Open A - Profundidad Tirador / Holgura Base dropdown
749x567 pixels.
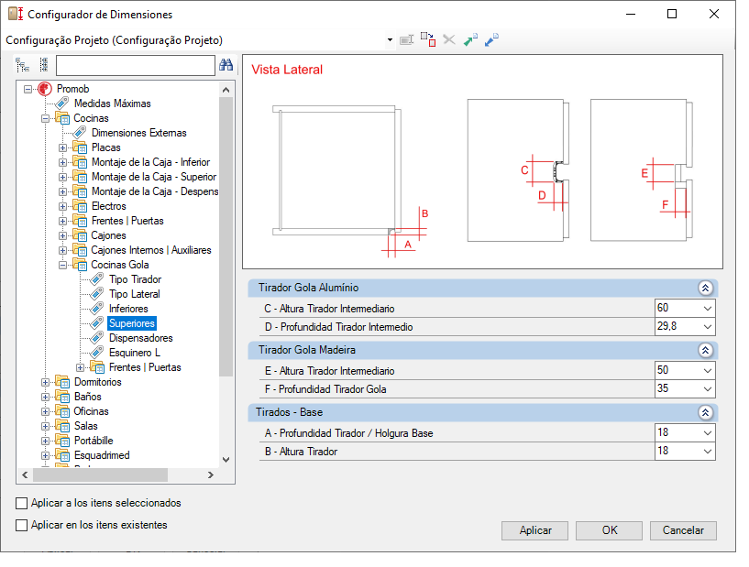708,433
